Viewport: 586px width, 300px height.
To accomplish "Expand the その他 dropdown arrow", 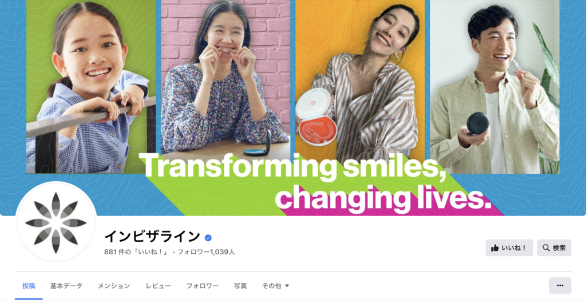I will (x=287, y=286).
